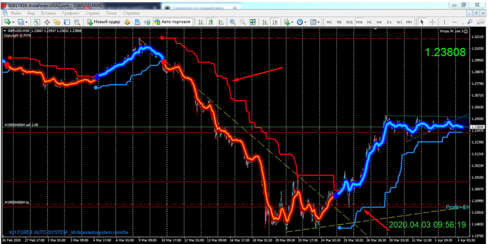Open the Справка menu
Viewport: 489px width, 244px height.
click(x=132, y=13)
